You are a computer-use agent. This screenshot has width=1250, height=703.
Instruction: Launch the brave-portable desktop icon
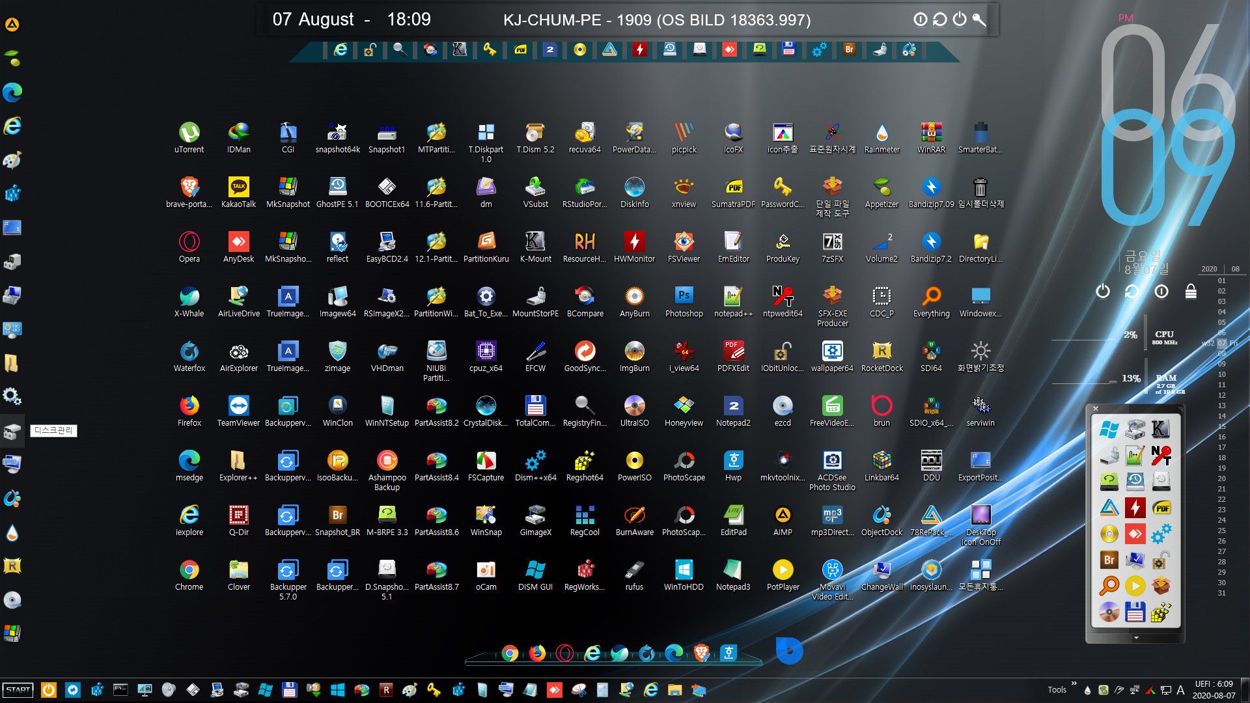[x=189, y=192]
